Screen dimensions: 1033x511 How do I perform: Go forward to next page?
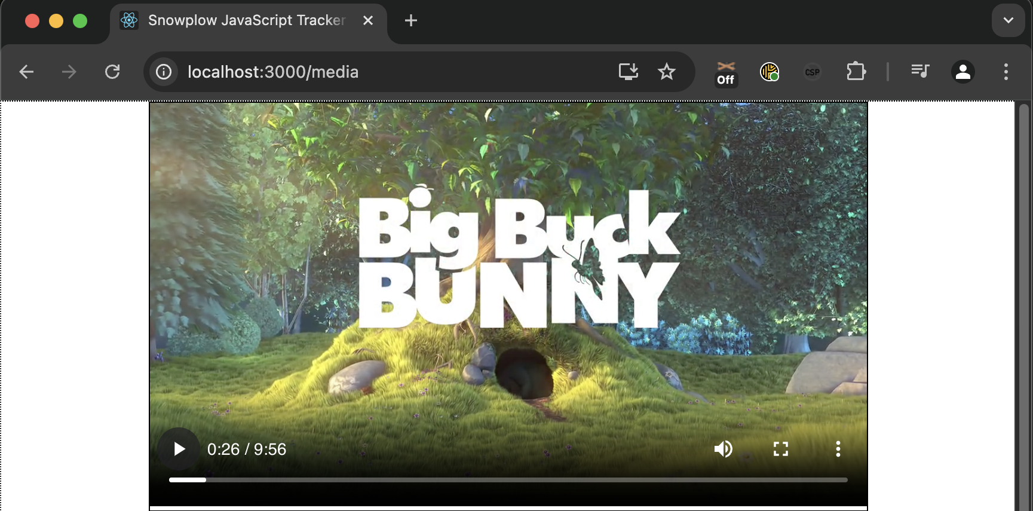point(69,72)
